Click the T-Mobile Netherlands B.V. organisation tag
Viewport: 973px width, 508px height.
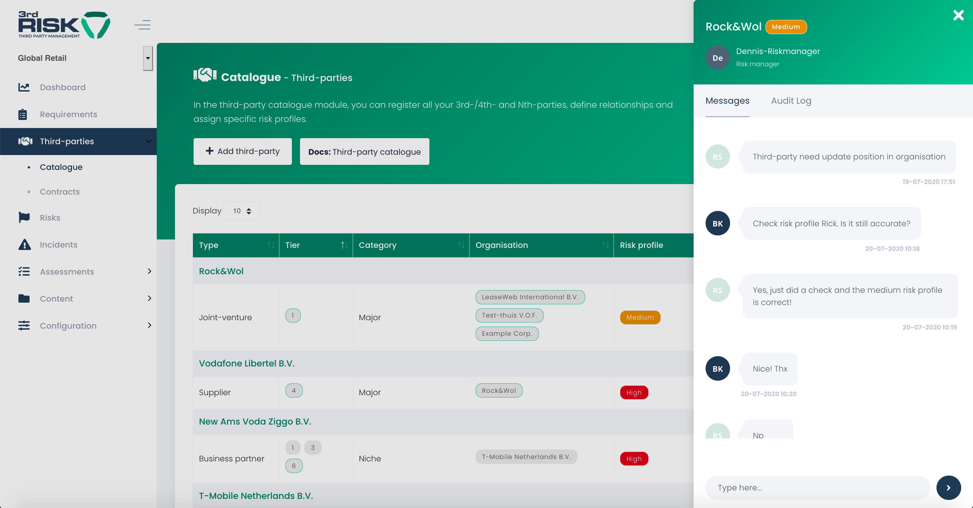point(526,457)
